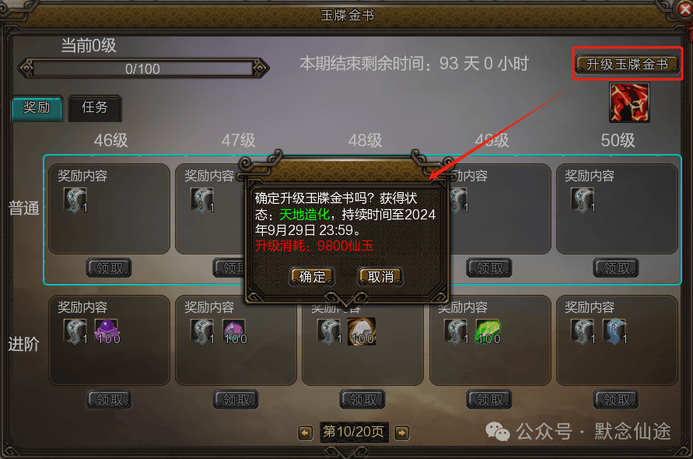Select the purple gem reward in level 46 advanced
Viewport: 693px width, 459px height.
click(107, 331)
